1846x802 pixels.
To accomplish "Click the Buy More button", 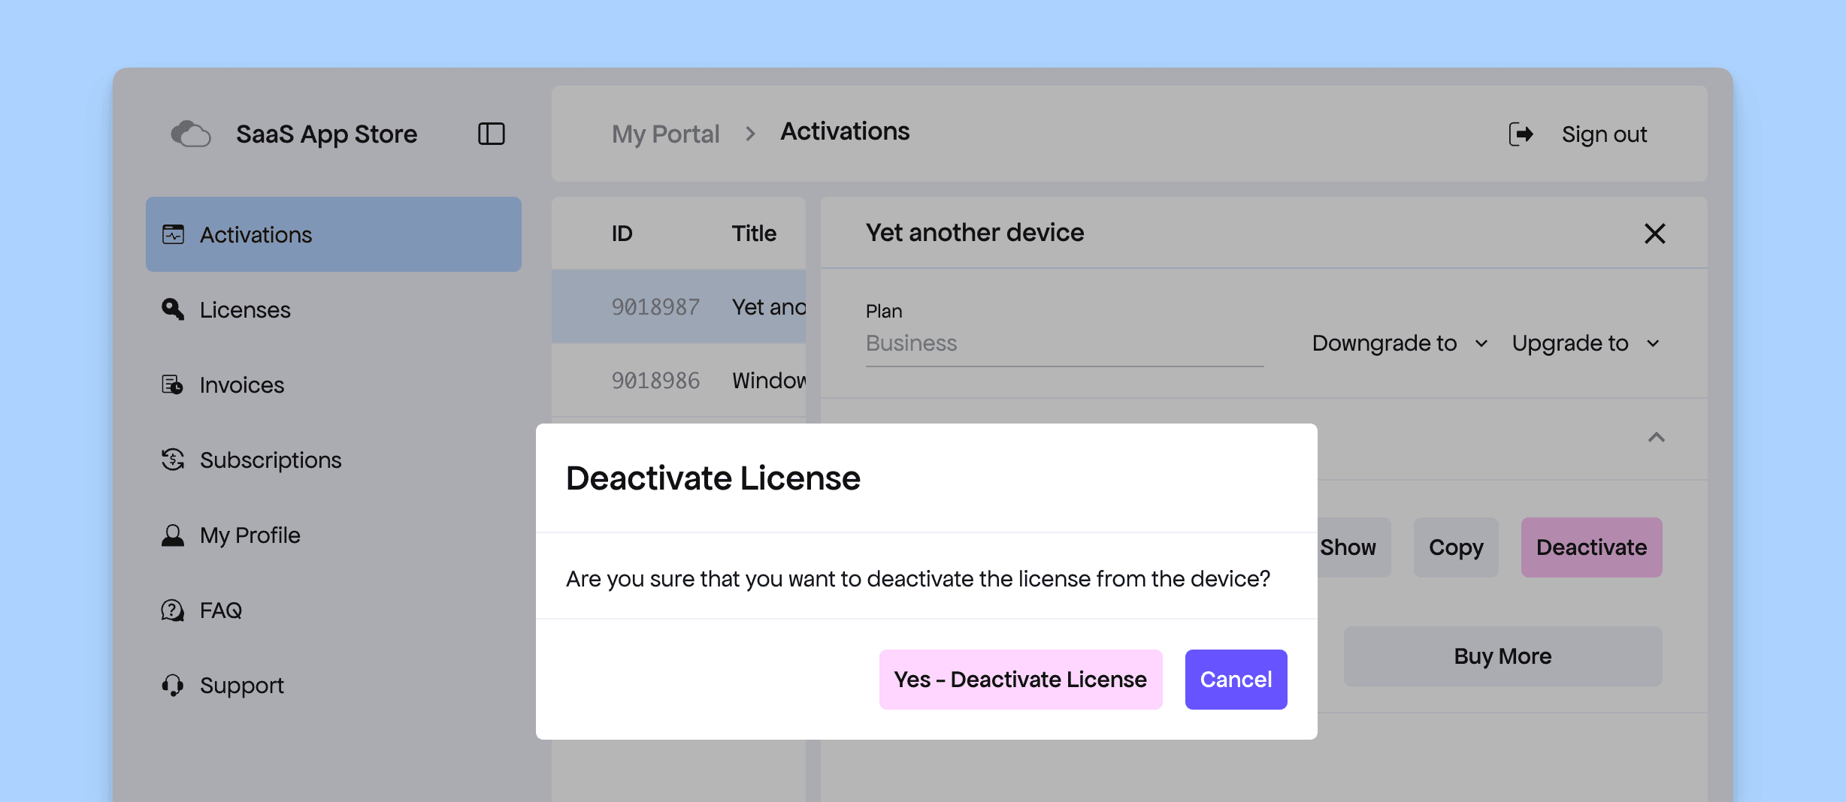I will pyautogui.click(x=1502, y=656).
